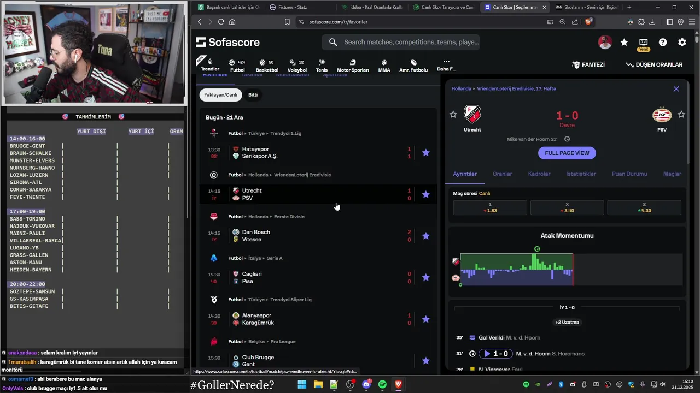The height and width of the screenshot is (393, 700).
Task: Select draw odds 3.40
Action: [x=567, y=207]
